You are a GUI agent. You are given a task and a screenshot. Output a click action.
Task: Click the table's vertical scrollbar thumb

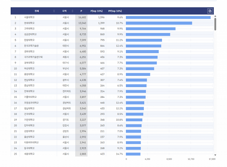[x=215, y=24]
